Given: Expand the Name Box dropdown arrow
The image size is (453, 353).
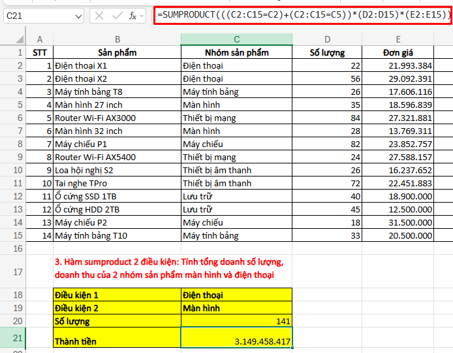Looking at the screenshot, I should [x=78, y=16].
